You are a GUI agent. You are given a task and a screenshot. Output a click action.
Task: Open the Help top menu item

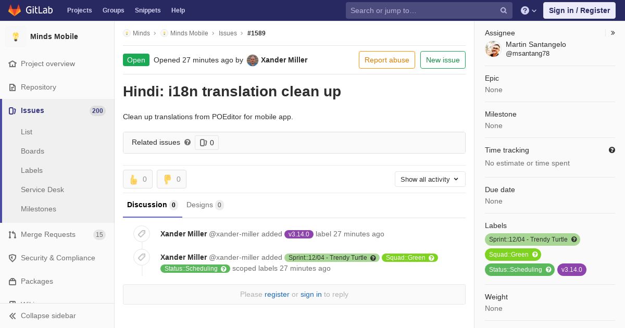[x=178, y=10]
